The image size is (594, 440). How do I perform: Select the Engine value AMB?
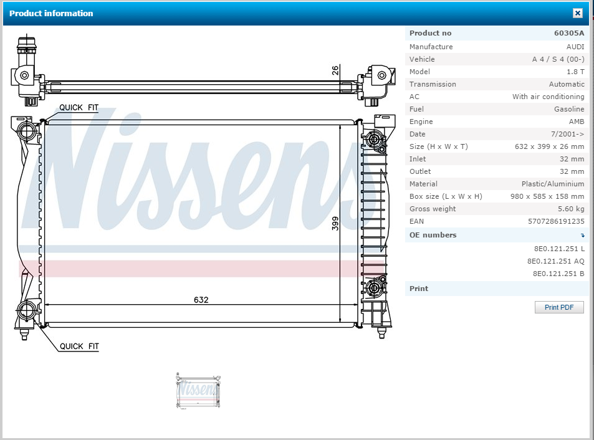pos(577,122)
